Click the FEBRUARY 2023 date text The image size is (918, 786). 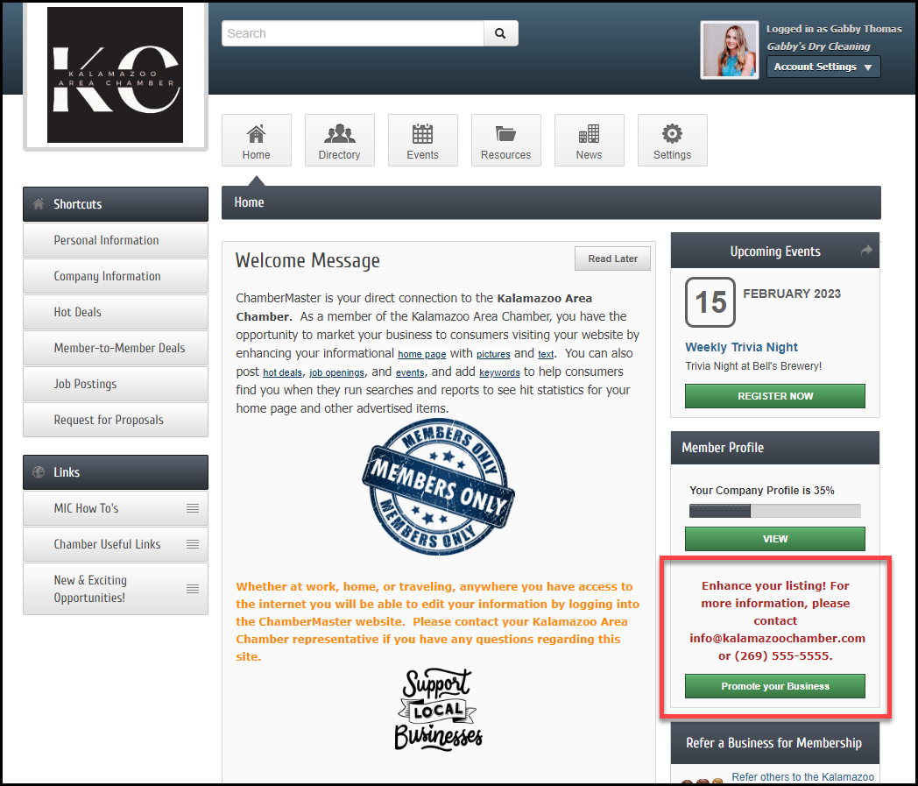tap(792, 294)
